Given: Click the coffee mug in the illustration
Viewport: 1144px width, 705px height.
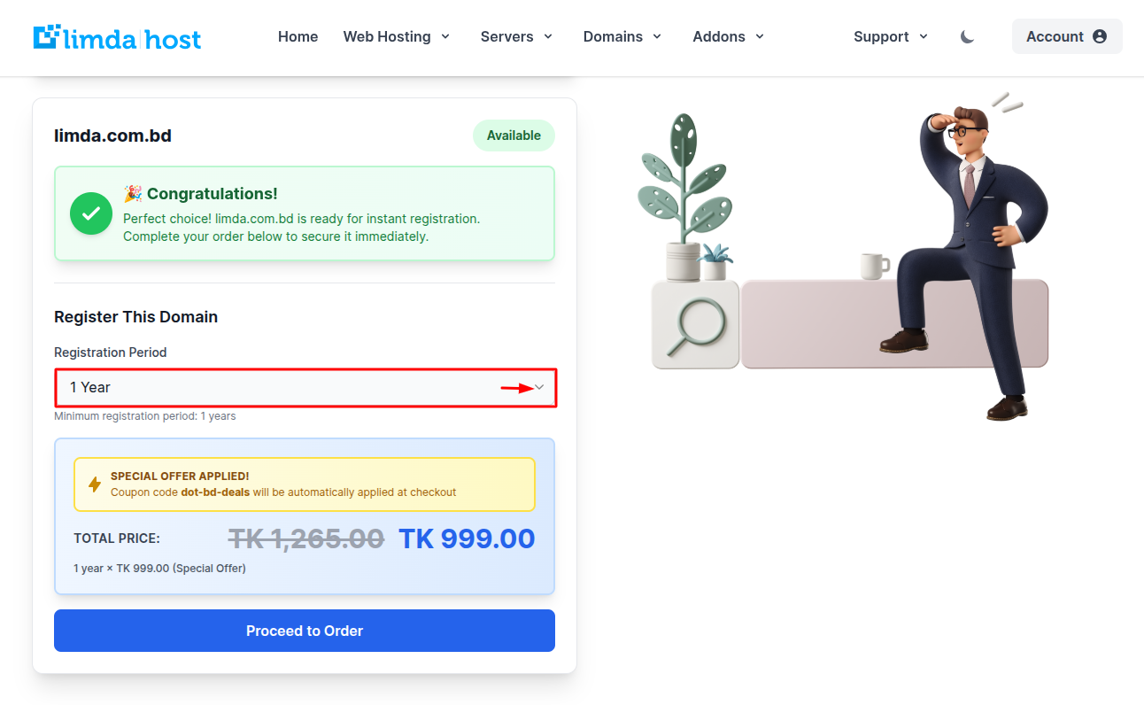Looking at the screenshot, I should 874,266.
